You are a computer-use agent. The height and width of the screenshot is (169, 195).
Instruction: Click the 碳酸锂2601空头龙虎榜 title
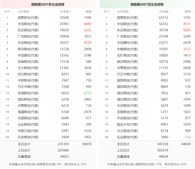tap(147, 5)
